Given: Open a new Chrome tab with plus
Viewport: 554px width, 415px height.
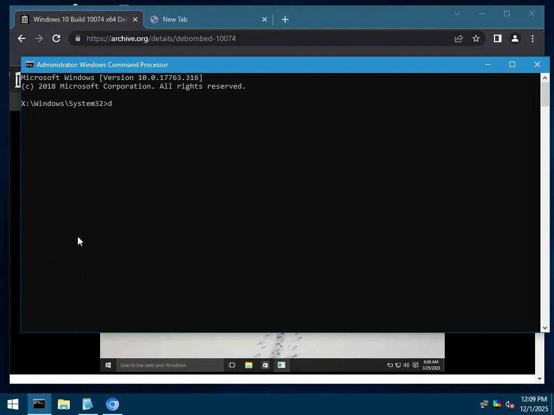Looking at the screenshot, I should [285, 20].
